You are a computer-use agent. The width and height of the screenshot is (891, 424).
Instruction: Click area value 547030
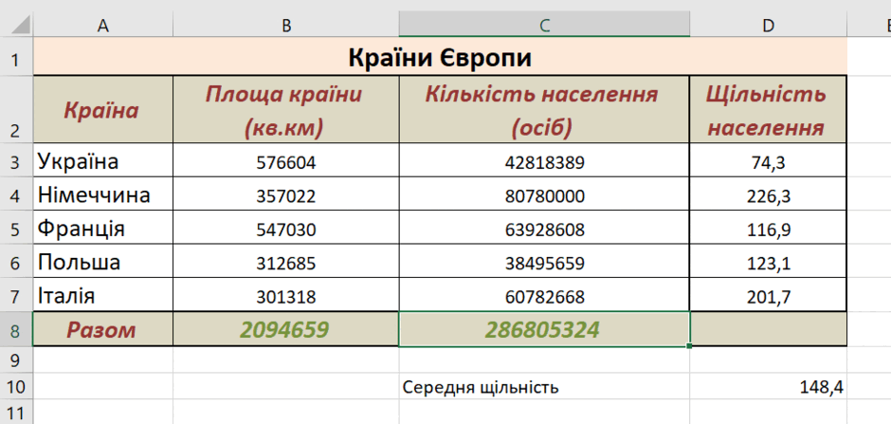coord(286,230)
